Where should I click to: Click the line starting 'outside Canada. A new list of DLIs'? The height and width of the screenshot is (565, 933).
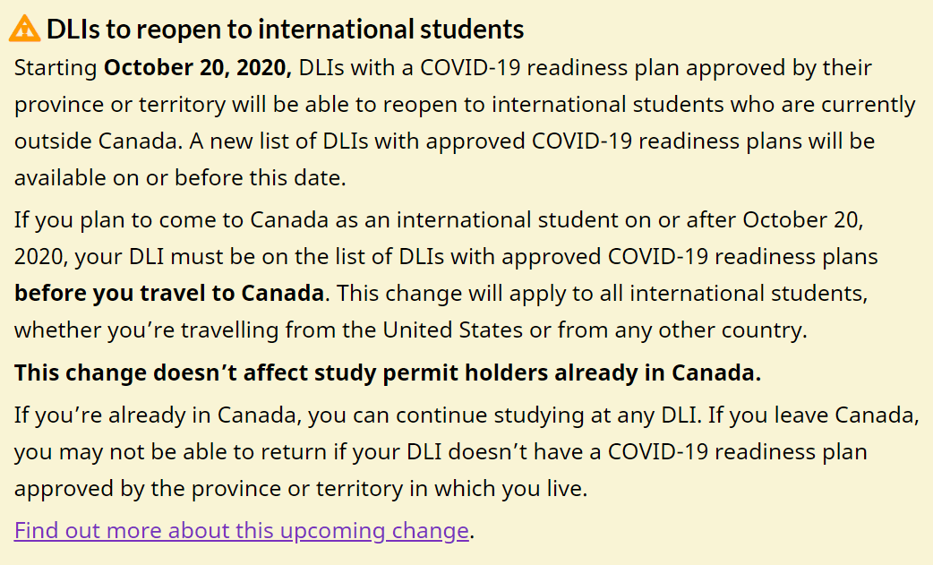coord(444,141)
